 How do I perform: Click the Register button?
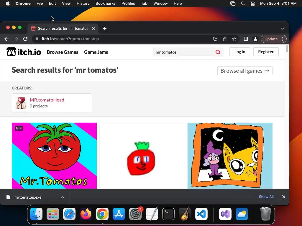click(x=266, y=52)
